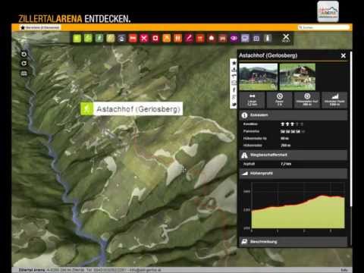Collapse the Höhenprofil section header

[293, 174]
